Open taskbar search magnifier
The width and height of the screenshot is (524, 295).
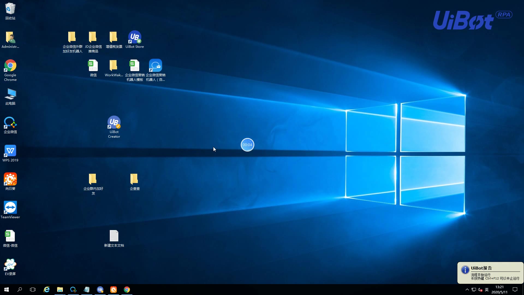[20, 290]
